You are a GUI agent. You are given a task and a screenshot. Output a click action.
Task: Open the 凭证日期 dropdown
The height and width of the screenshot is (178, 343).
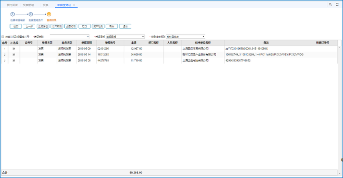point(125,37)
